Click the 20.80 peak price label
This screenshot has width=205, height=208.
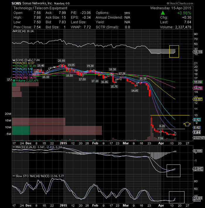point(61,61)
